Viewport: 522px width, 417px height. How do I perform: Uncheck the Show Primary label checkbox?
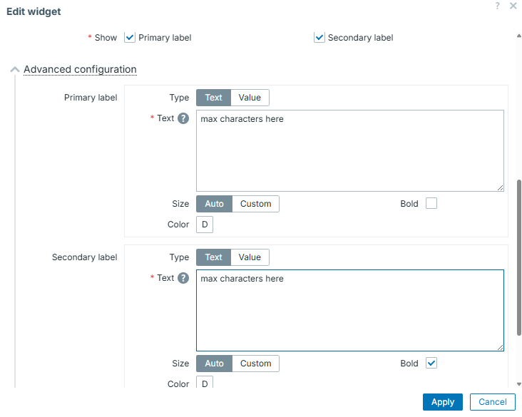(x=130, y=37)
